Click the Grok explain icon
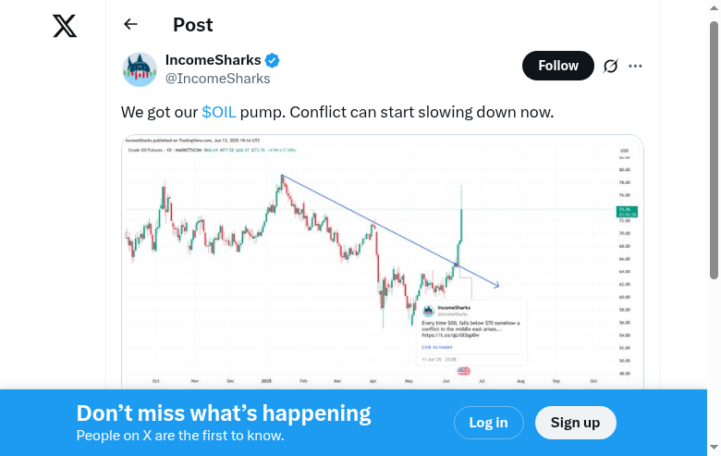Screen dimensions: 721x456 [x=610, y=66]
